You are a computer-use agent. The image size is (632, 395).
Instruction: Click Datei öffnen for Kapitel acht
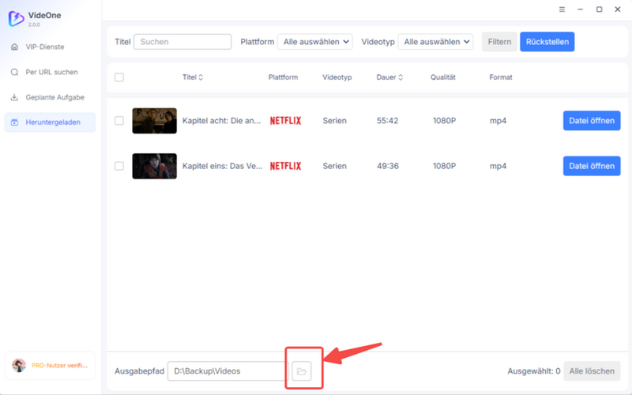click(x=592, y=121)
